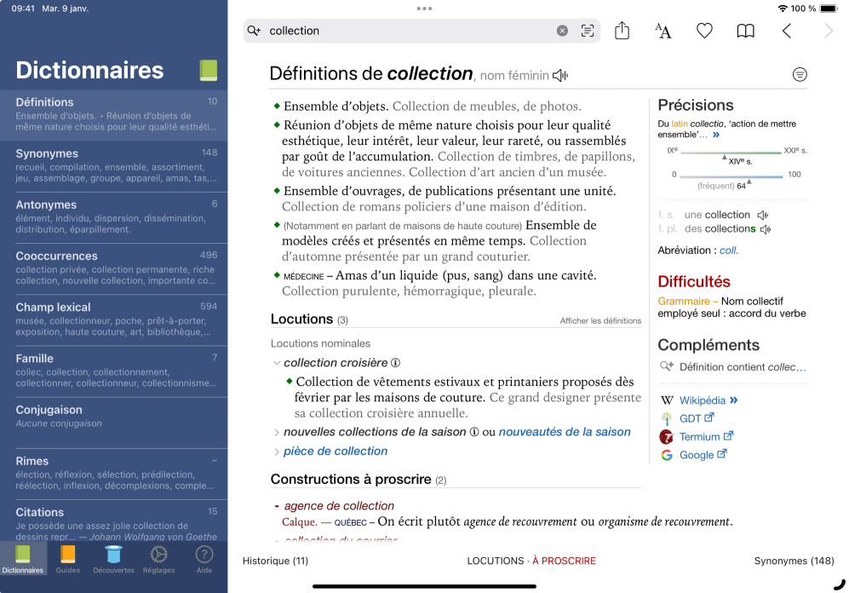Toggle 'Afficher les définitions' for locutions
The width and height of the screenshot is (849, 593).
coord(599,321)
